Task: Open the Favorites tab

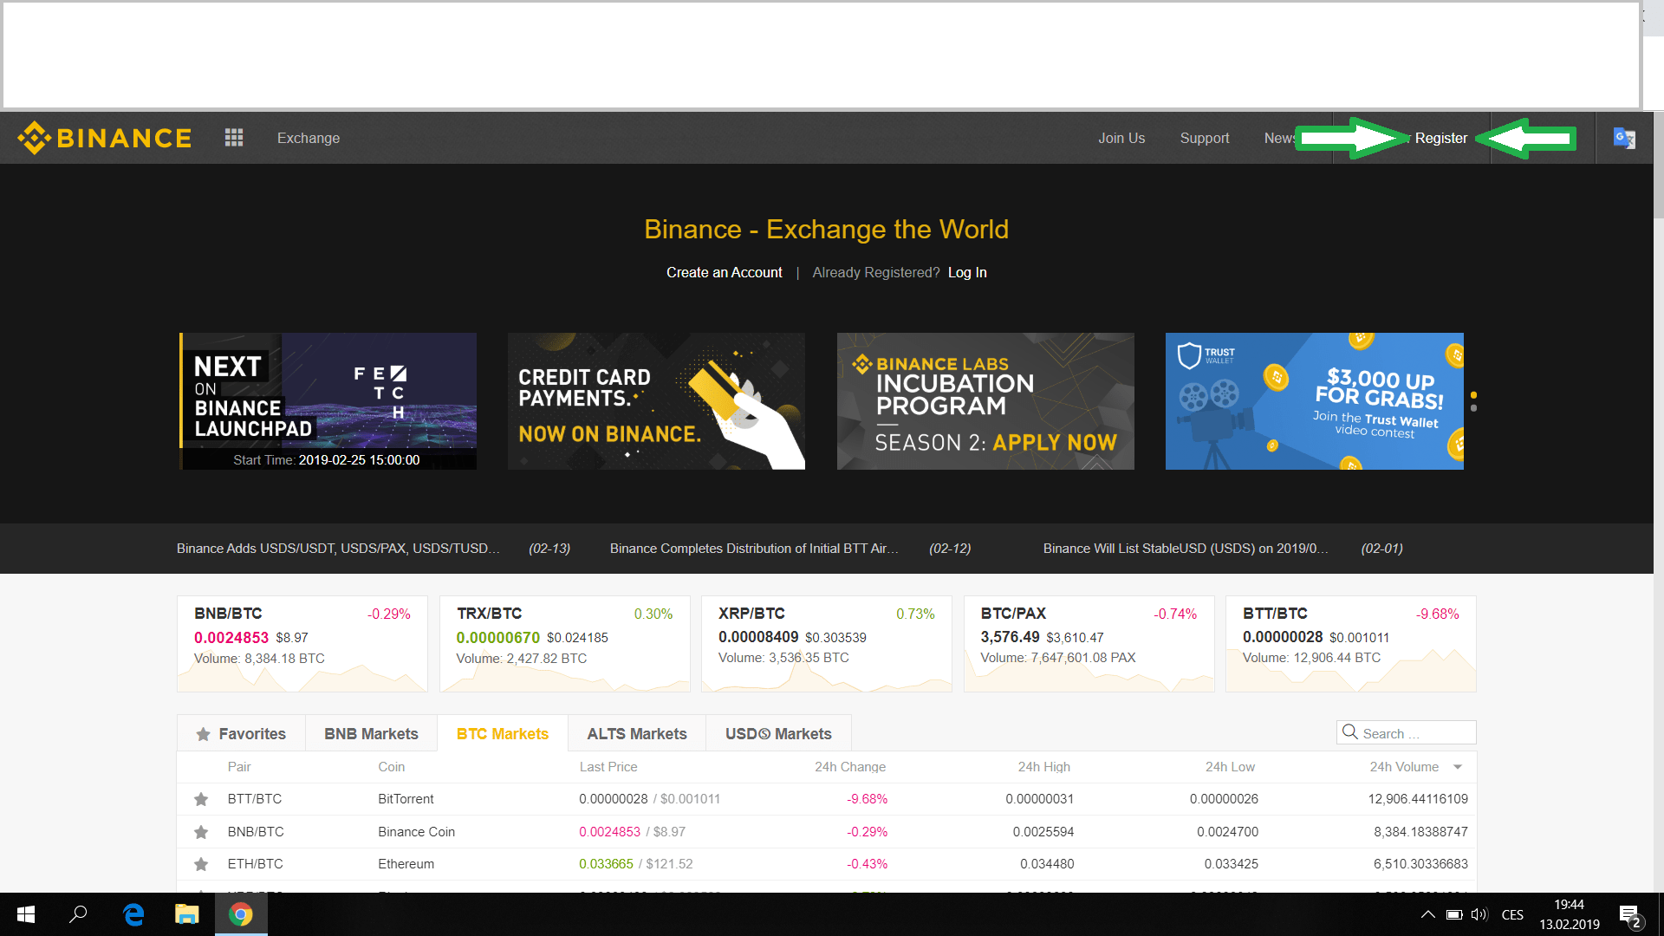Action: pos(241,733)
